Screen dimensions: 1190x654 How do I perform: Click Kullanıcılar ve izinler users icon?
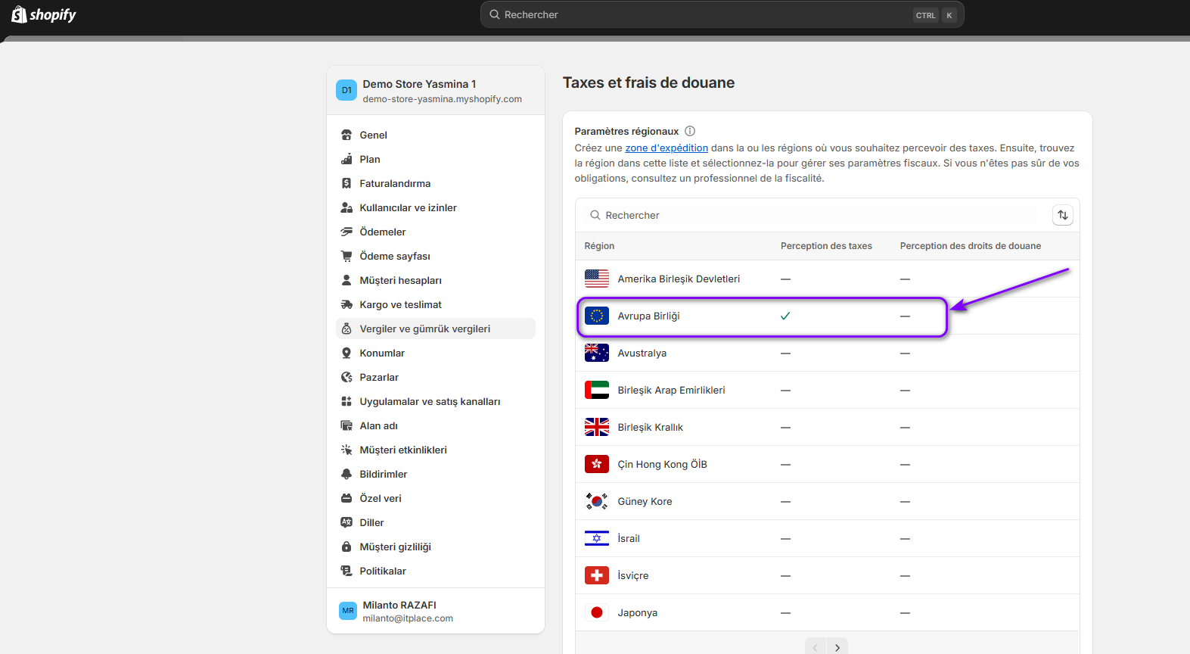pyautogui.click(x=346, y=207)
